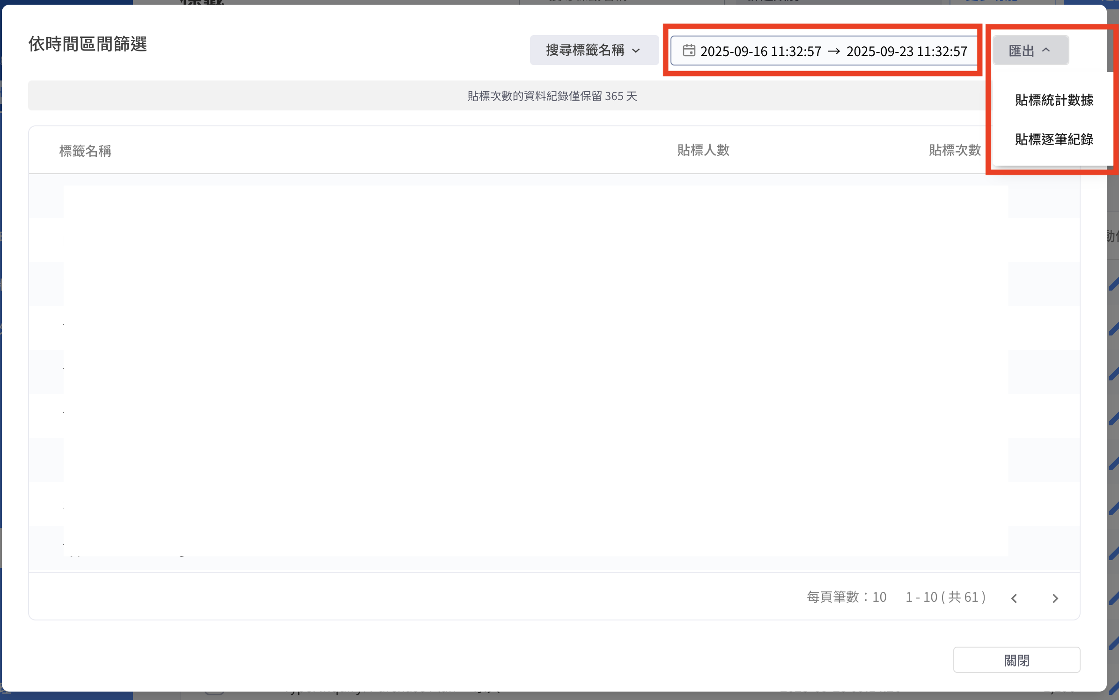Click the 1 - 10 (共 61) page indicator
Image resolution: width=1119 pixels, height=700 pixels.
point(946,597)
